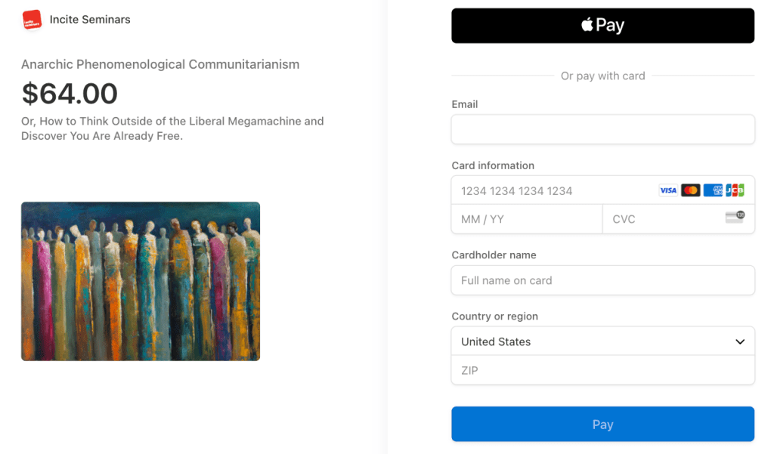Viewport: 774px width, 454px height.
Task: Click the Incite Seminars merchant name
Action: (90, 20)
